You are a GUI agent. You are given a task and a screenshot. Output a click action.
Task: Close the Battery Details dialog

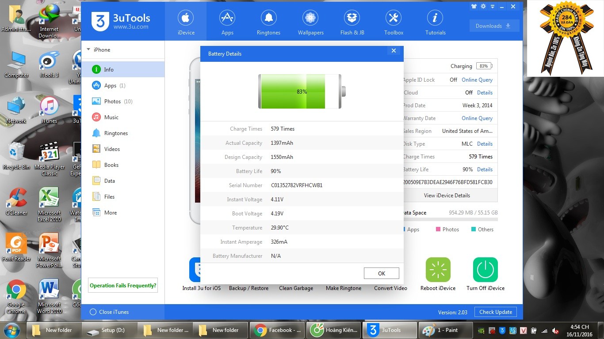pyautogui.click(x=394, y=51)
